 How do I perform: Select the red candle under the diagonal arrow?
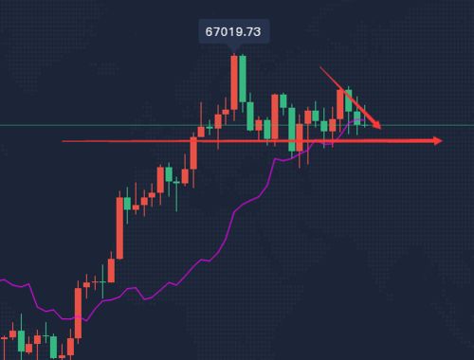340,104
